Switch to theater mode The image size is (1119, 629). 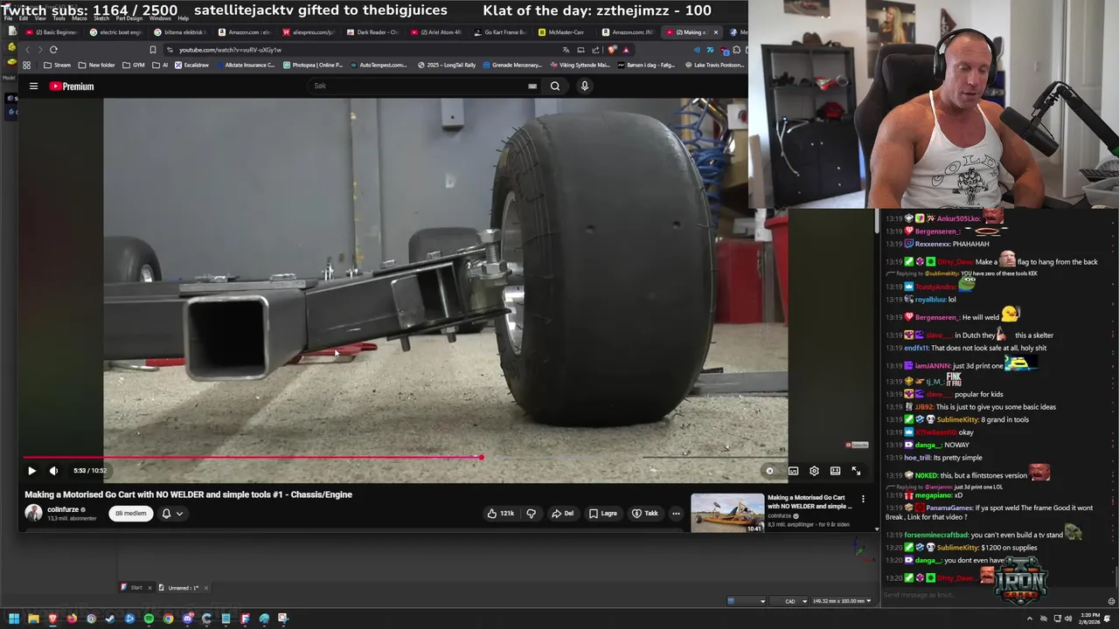click(835, 471)
